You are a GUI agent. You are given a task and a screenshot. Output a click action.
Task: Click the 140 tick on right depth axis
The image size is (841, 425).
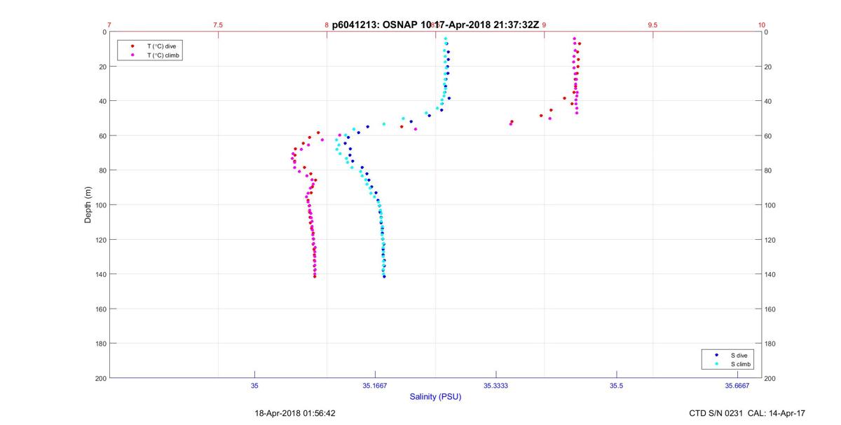point(771,274)
